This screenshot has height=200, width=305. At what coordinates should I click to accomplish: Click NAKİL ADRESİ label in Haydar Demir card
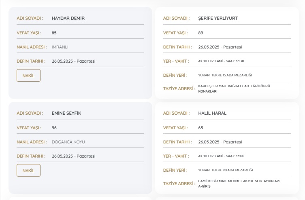[32, 47]
